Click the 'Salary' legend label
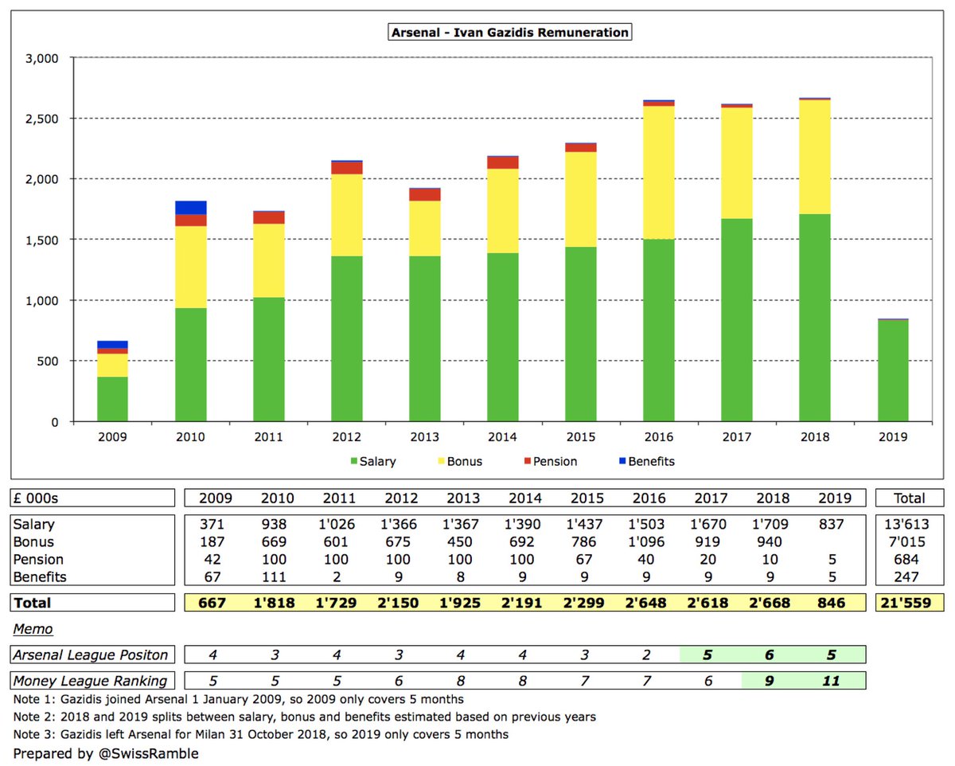Screen dimensions: 955x766 377,461
